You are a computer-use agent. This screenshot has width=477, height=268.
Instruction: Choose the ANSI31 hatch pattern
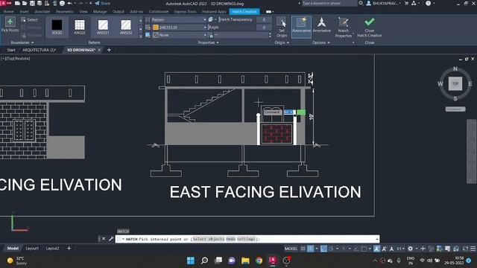(103, 27)
